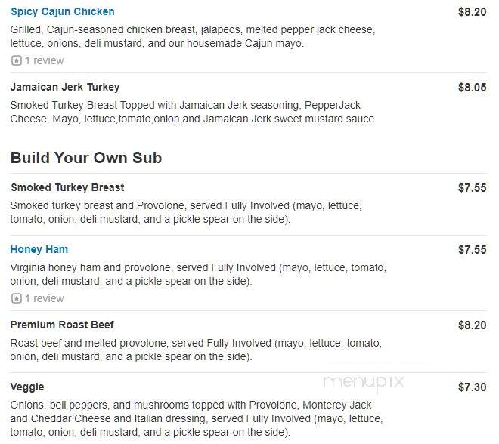Select the Jamaican Jerk Turkey item title
Image resolution: width=499 pixels, height=444 pixels.
click(65, 87)
